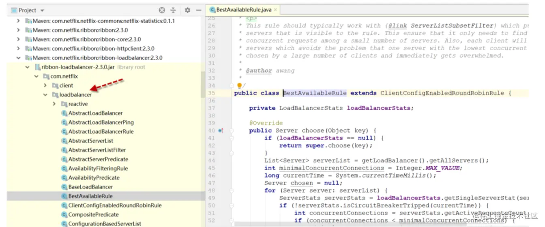Click the @Override annotation

[266, 123]
